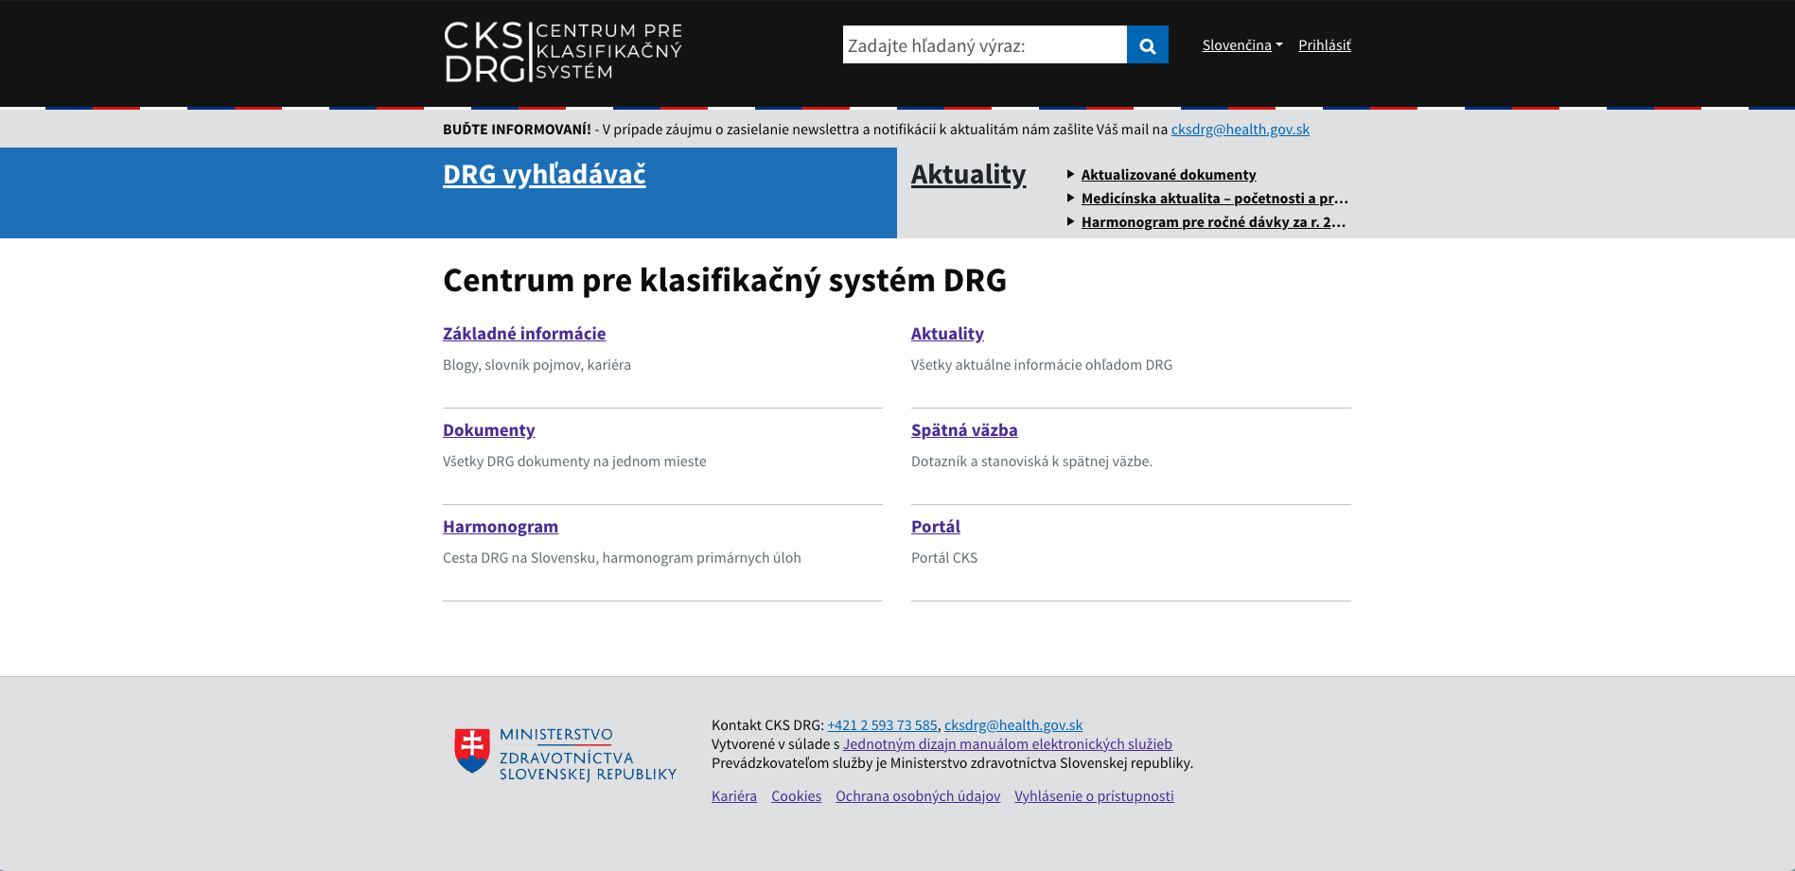Click the text 'Portál CKS'

click(x=944, y=557)
